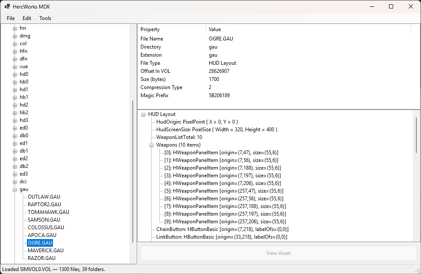
Task: Expand the dci folder node
Action: (15, 182)
